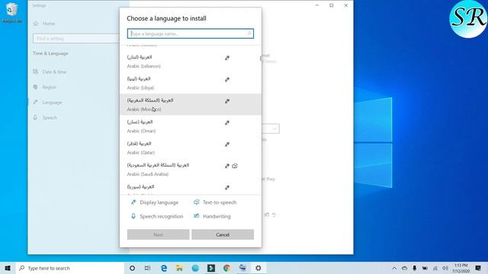Click the Text-to-speech legend icon
This screenshot has width=488, height=274.
(197, 202)
